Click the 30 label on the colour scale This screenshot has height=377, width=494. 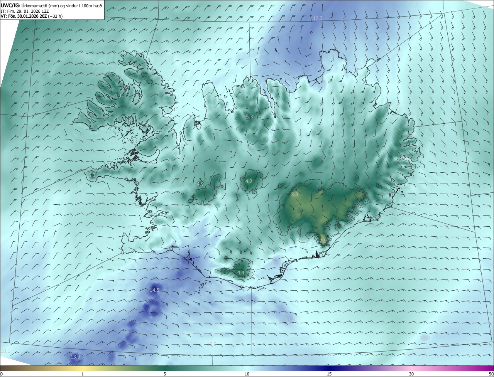pyautogui.click(x=411, y=374)
